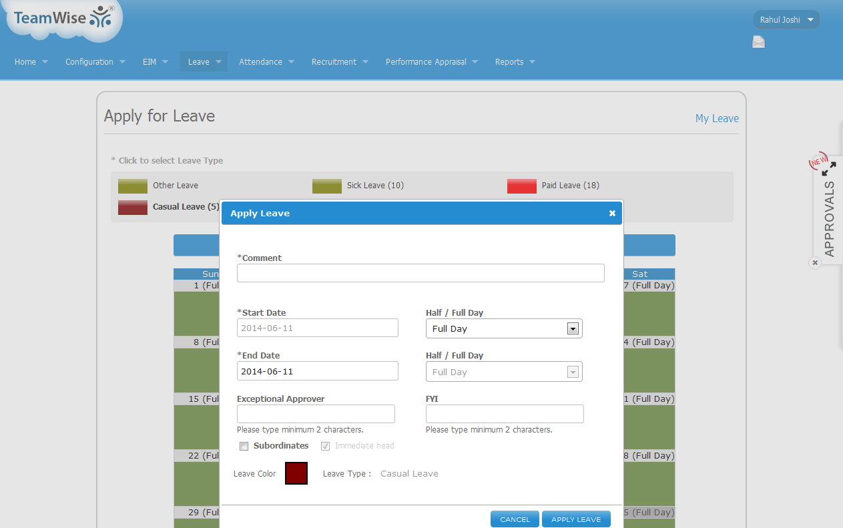Select the Other Leave color icon
843x528 pixels.
(132, 186)
